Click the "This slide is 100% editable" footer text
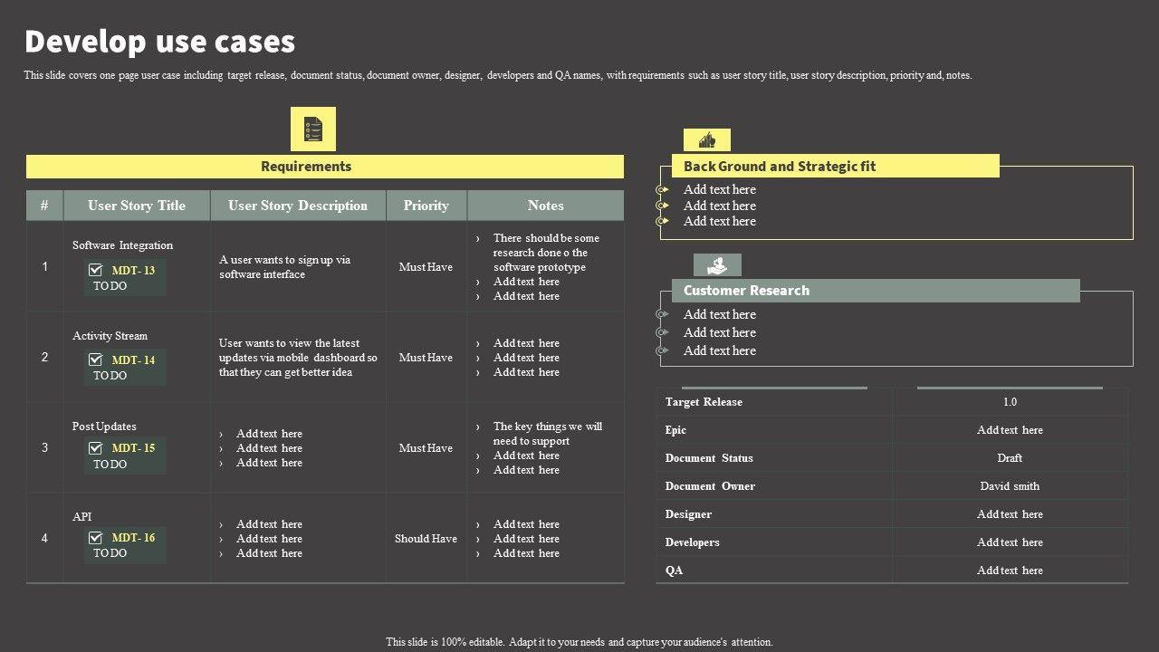 click(x=579, y=642)
